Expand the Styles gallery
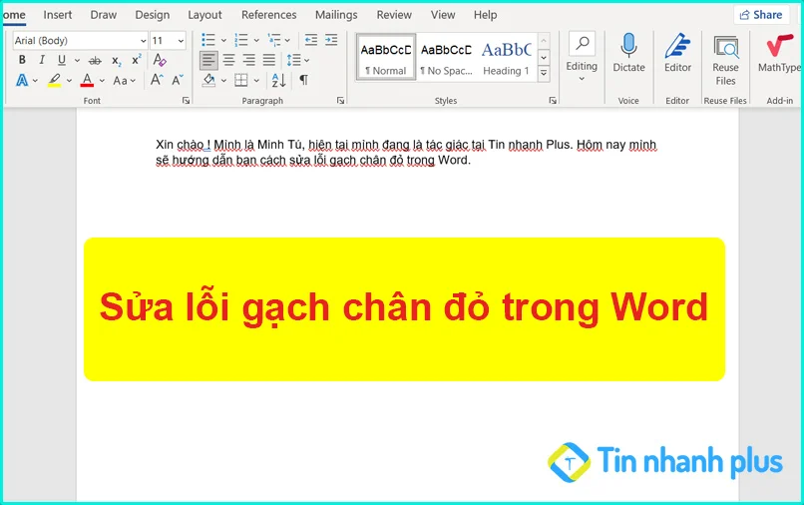The width and height of the screenshot is (804, 505). tap(544, 74)
